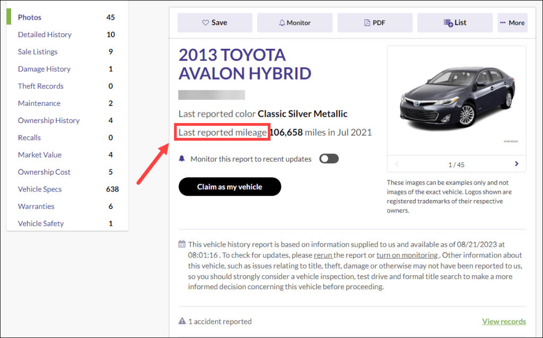Image resolution: width=543 pixels, height=338 pixels.
Task: Click the turn on monitoring link
Action: click(x=407, y=255)
